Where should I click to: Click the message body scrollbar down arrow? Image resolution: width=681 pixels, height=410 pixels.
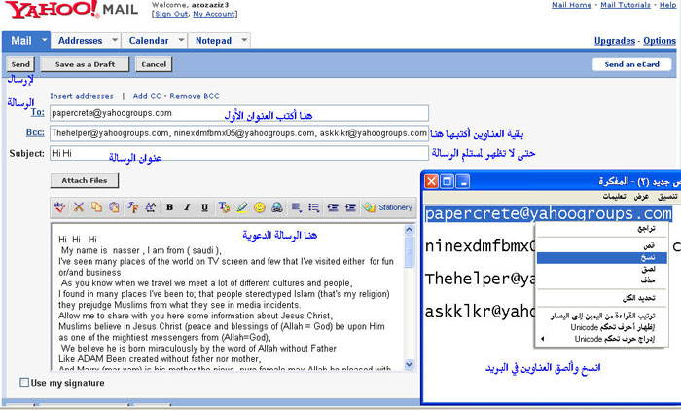point(410,364)
